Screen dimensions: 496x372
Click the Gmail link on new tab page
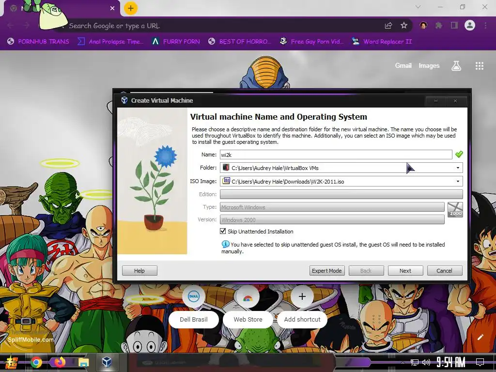click(x=403, y=65)
